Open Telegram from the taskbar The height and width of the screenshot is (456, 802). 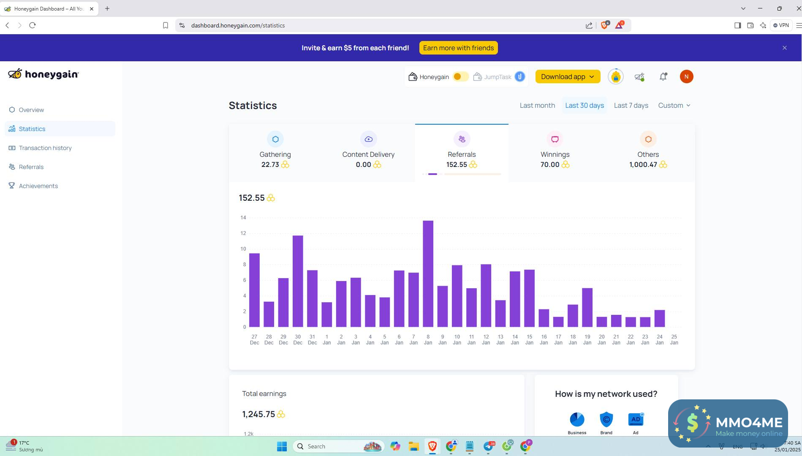pos(489,446)
